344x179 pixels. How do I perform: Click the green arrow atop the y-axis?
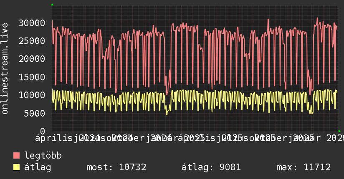click(52, 5)
